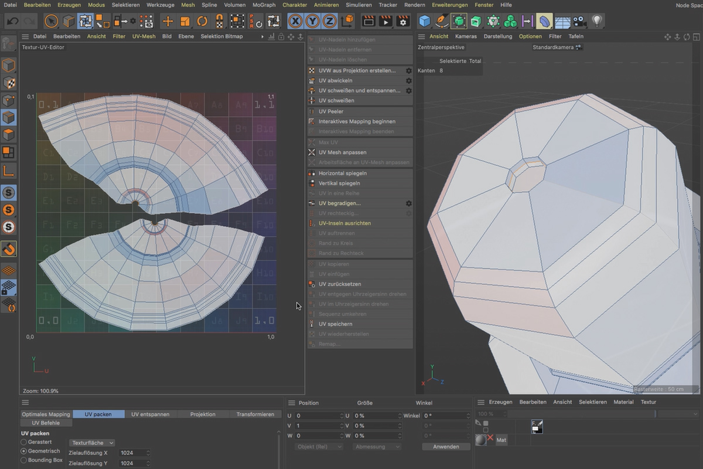Open settings gear for UV abwickeln
This screenshot has height=469, width=703.
tap(409, 81)
